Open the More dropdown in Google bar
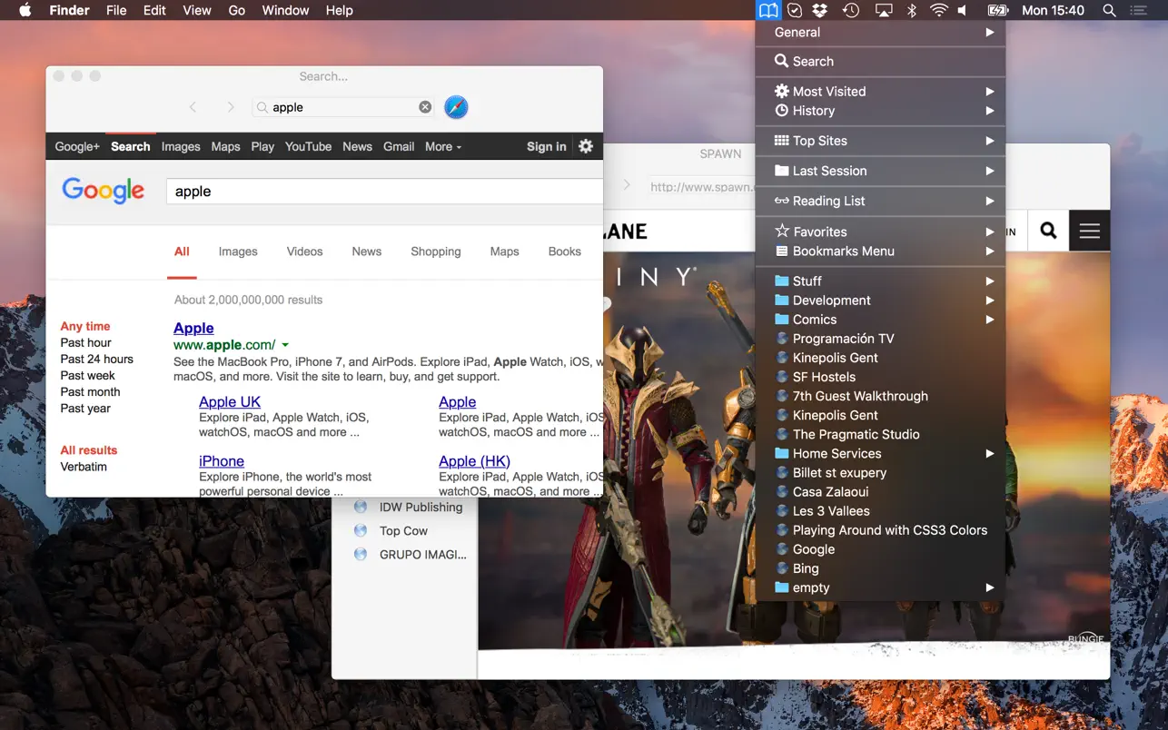Viewport: 1168px width, 730px height. [x=442, y=146]
